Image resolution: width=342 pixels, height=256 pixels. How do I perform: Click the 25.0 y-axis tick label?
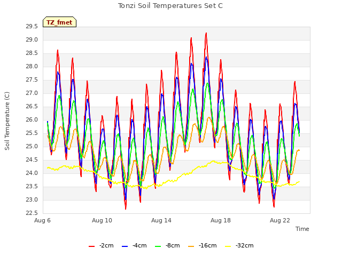click(x=32, y=147)
